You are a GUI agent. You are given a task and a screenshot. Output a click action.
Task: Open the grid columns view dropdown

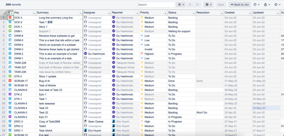[x=208, y=5]
